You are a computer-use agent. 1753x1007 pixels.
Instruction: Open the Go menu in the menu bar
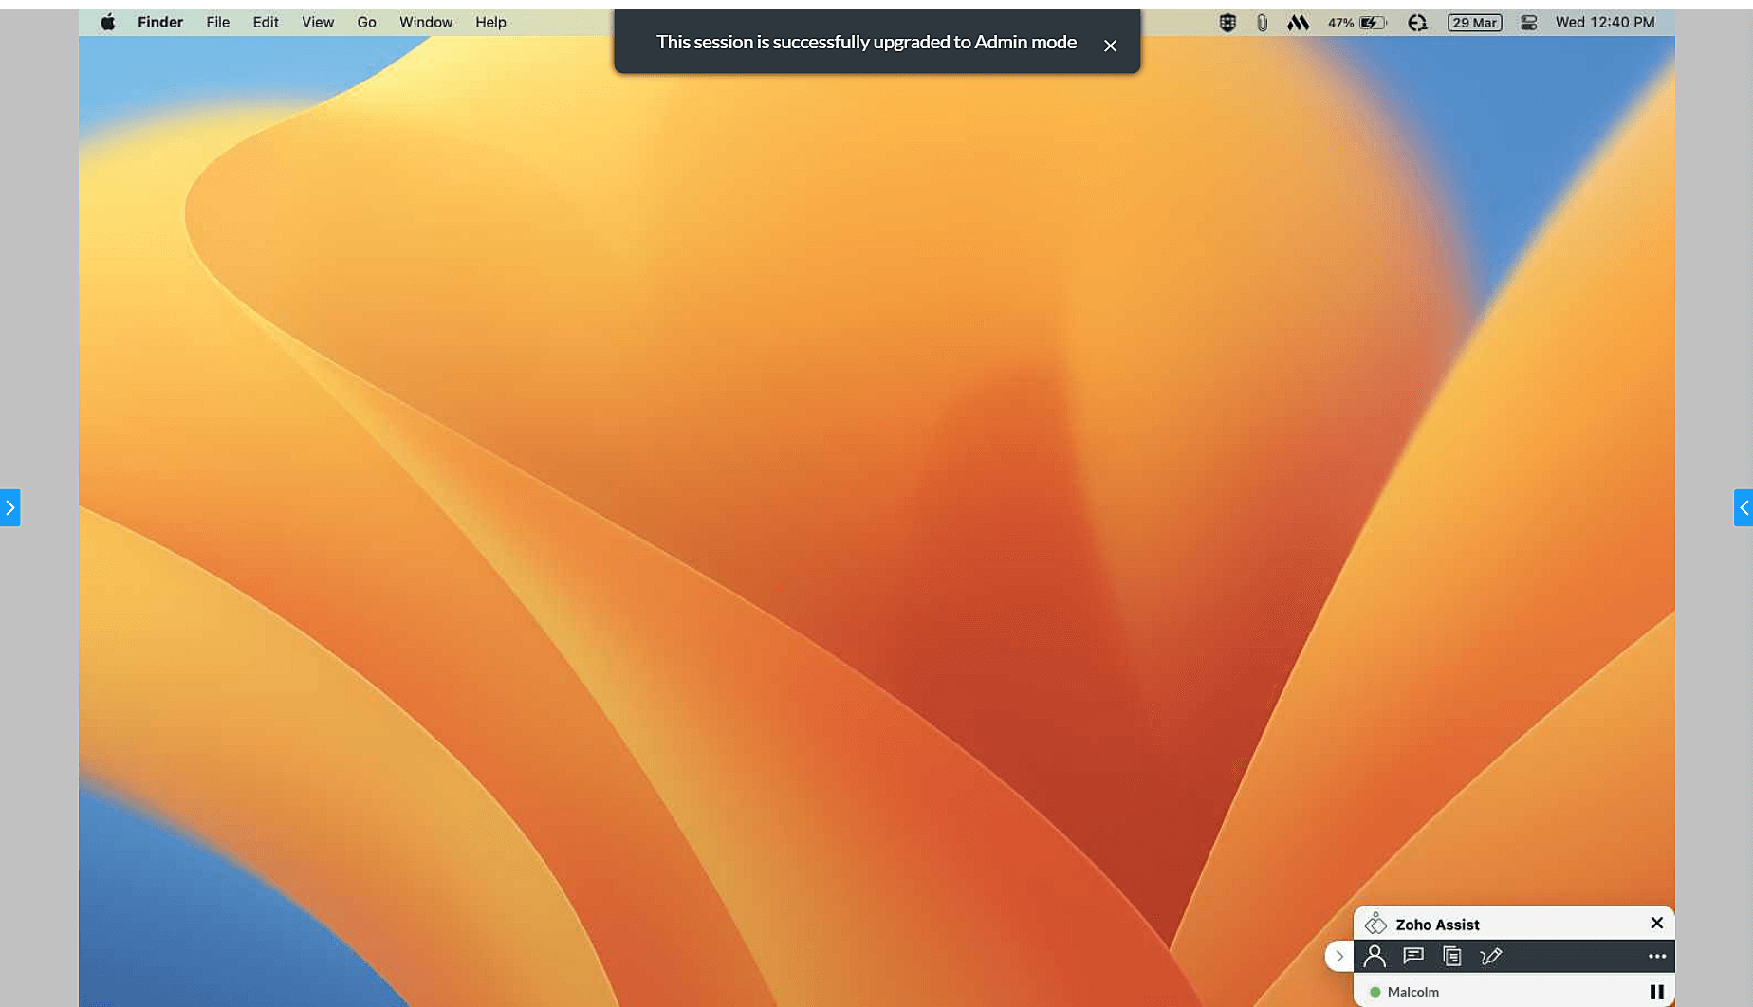coord(366,22)
